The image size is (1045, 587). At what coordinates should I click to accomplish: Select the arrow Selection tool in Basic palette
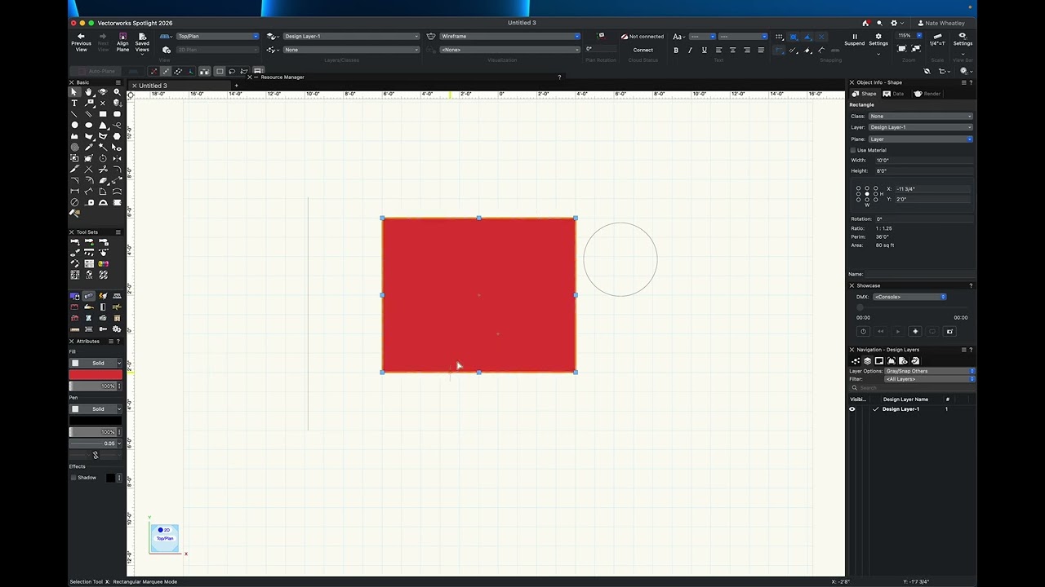74,92
